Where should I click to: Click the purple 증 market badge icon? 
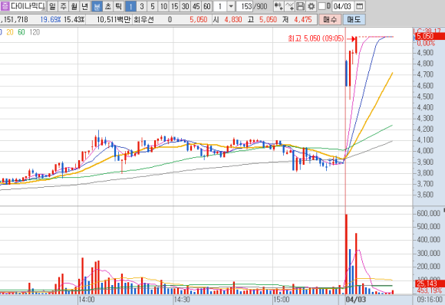pyautogui.click(x=5, y=6)
